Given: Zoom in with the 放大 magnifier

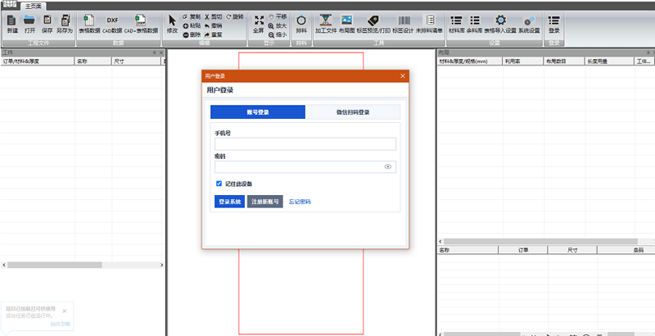Looking at the screenshot, I should coord(278,26).
